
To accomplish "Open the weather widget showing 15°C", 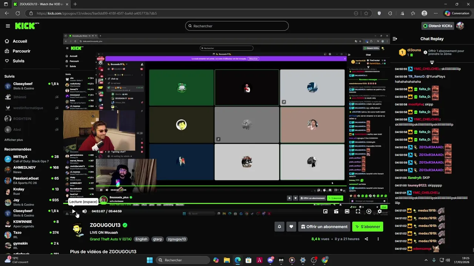I will (x=17, y=260).
